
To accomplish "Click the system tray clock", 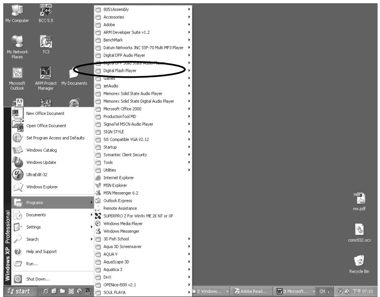I will tap(363, 291).
